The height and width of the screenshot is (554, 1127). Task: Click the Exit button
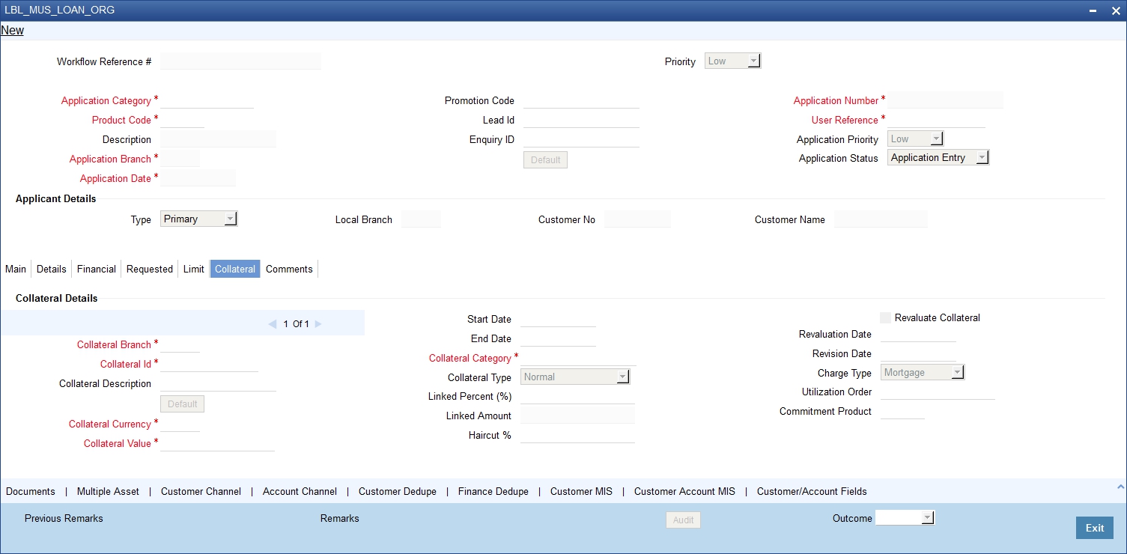pyautogui.click(x=1095, y=528)
